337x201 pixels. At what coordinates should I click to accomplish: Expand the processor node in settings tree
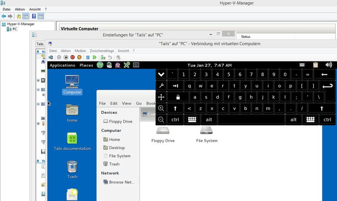coord(38,80)
